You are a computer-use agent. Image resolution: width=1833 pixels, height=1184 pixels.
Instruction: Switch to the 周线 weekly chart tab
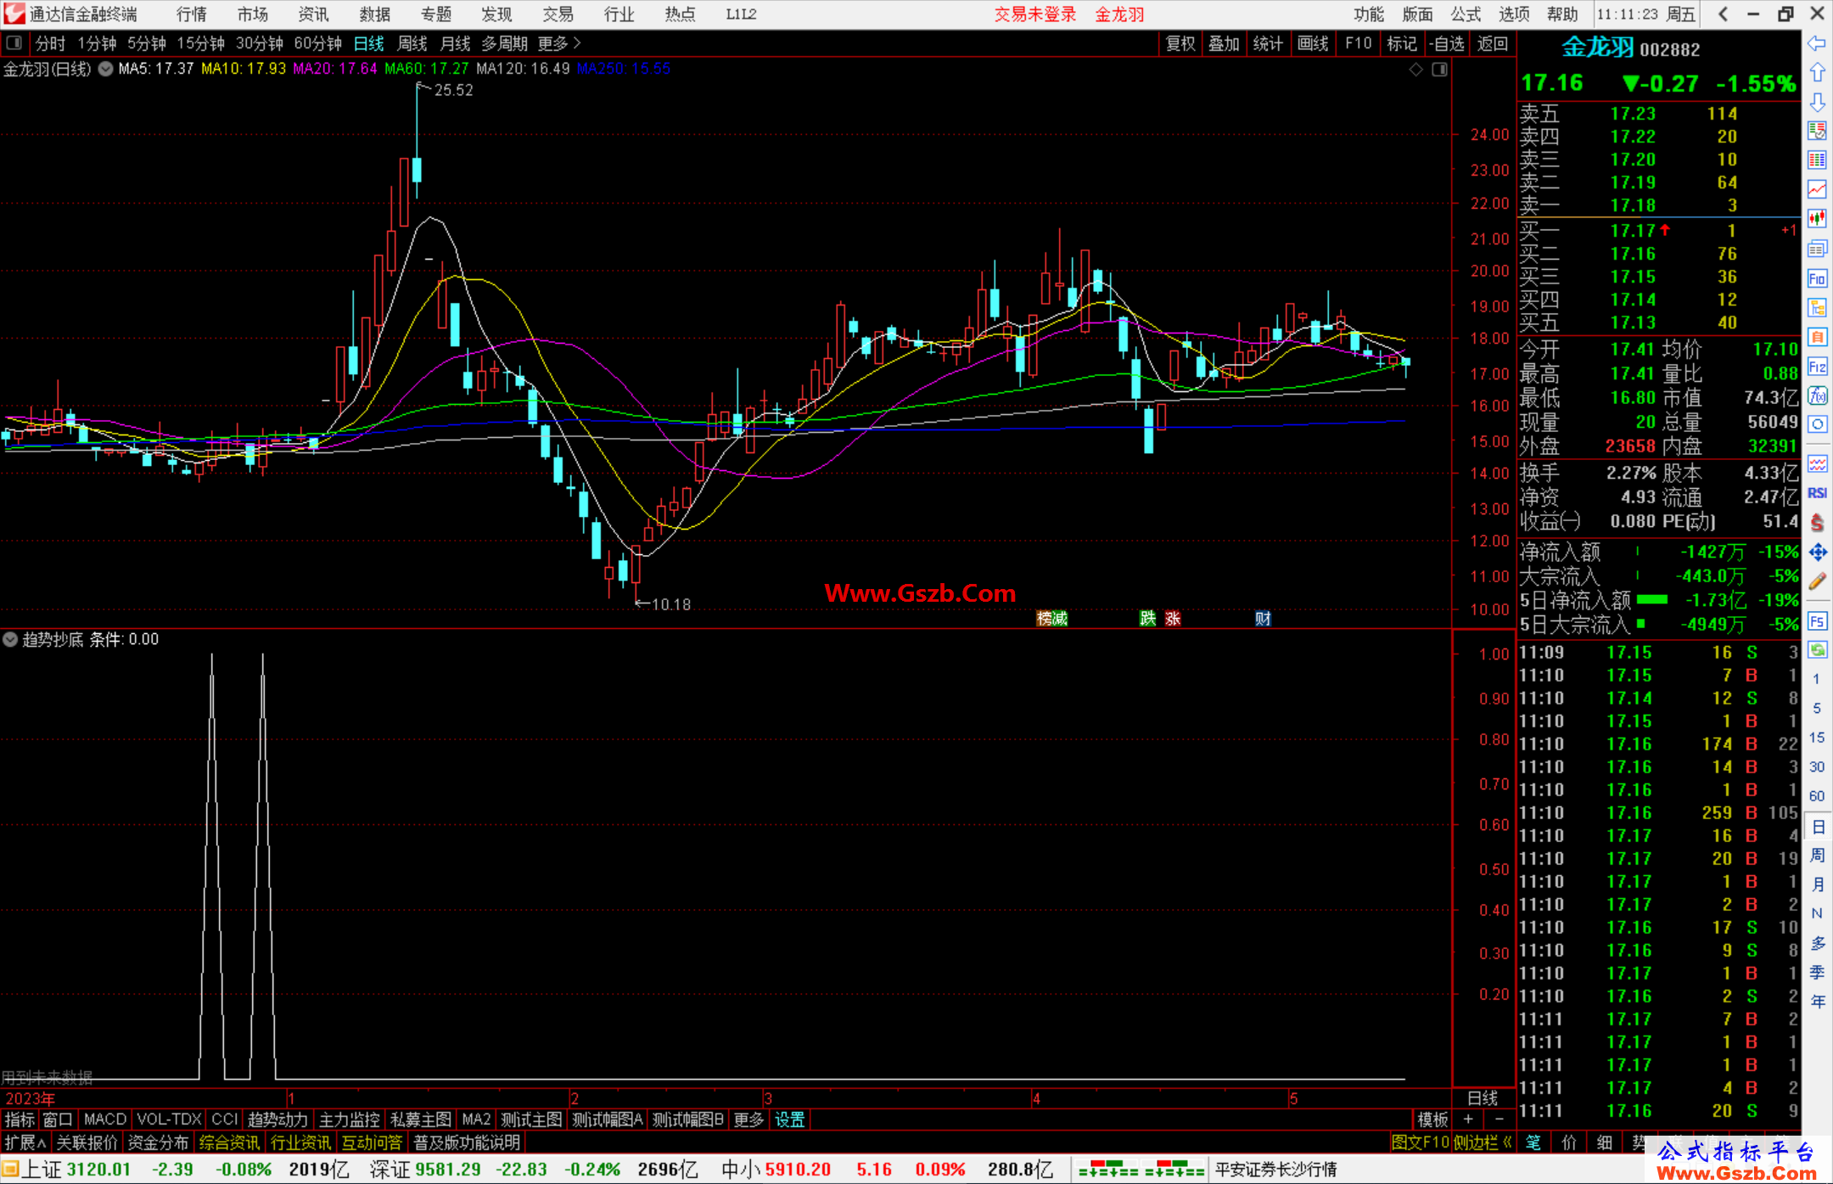(412, 43)
